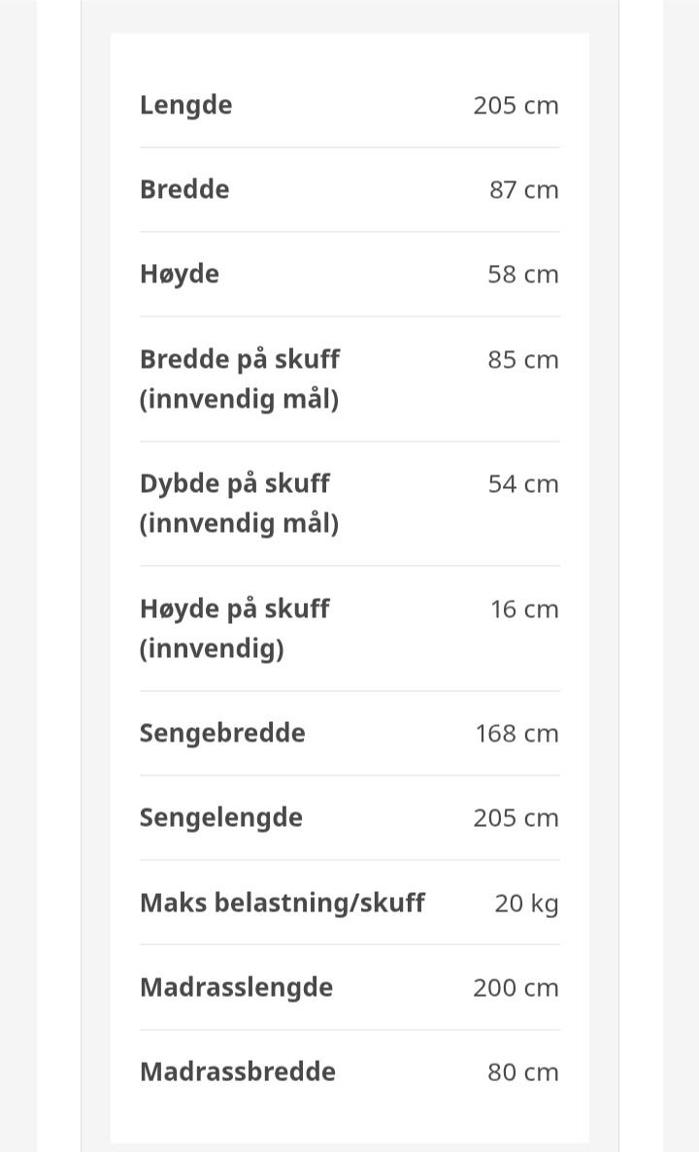Click the 85 cm drawer width value
The image size is (699, 1152).
523,360
